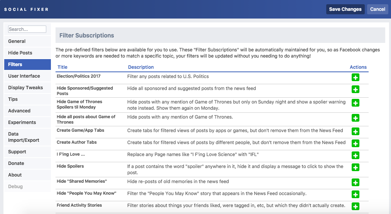Screen dimensions: 391x214
Task: Add Hide all posts about Game of Thrones
Action: tap(356, 118)
